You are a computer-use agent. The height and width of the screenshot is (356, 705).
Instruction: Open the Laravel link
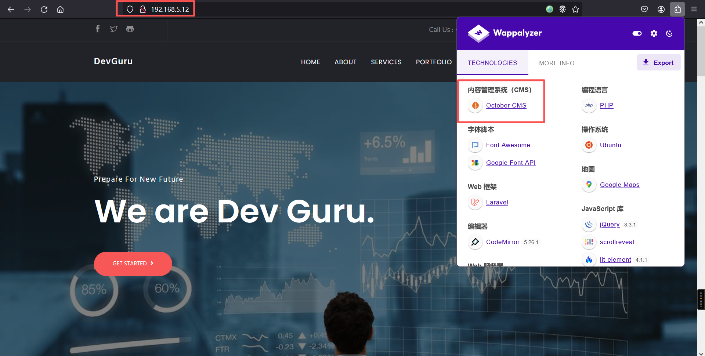[x=497, y=202]
